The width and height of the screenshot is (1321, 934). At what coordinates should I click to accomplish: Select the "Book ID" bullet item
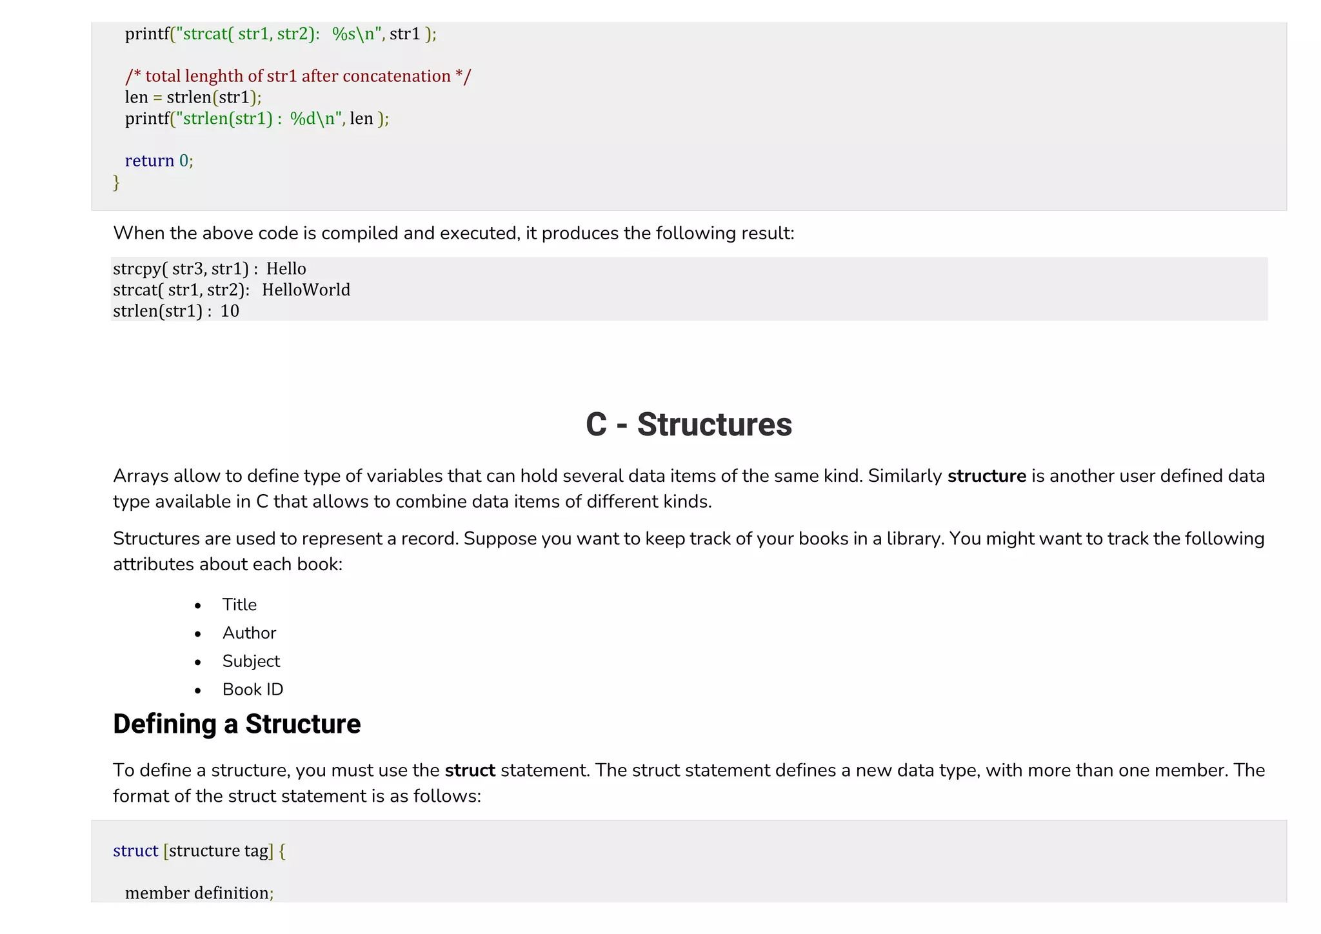pyautogui.click(x=253, y=690)
